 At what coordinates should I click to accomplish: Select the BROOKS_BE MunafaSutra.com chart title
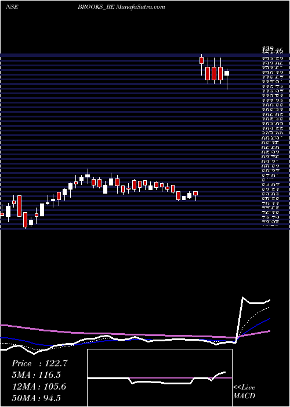121,7
